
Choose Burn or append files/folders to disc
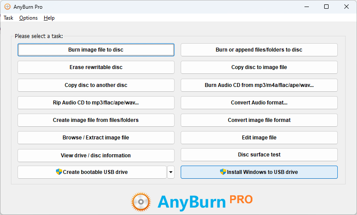259,50
